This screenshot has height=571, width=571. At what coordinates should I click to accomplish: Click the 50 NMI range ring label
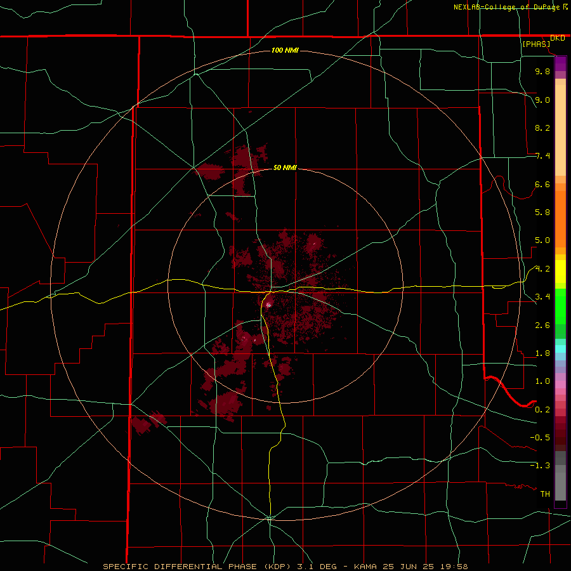click(x=285, y=167)
